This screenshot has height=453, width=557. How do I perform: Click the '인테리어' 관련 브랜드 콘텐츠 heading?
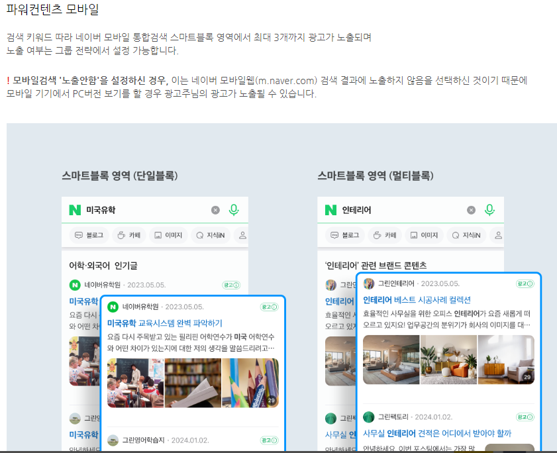click(376, 266)
